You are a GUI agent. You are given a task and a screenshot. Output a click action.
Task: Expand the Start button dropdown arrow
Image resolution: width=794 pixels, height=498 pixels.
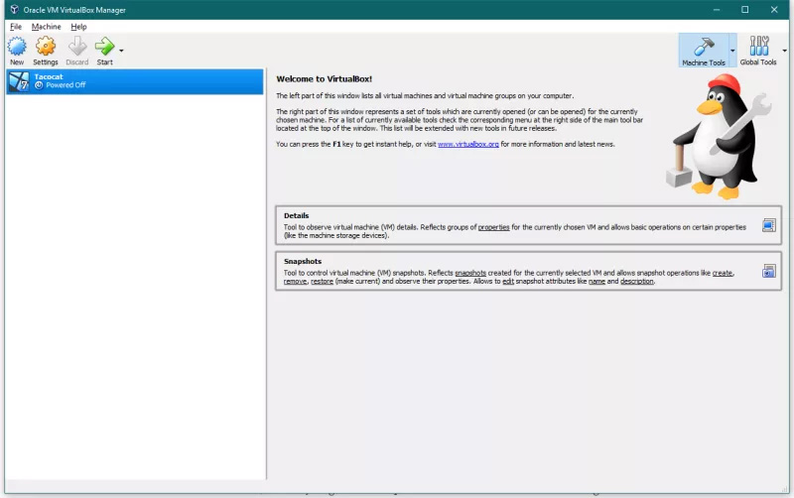tap(121, 51)
